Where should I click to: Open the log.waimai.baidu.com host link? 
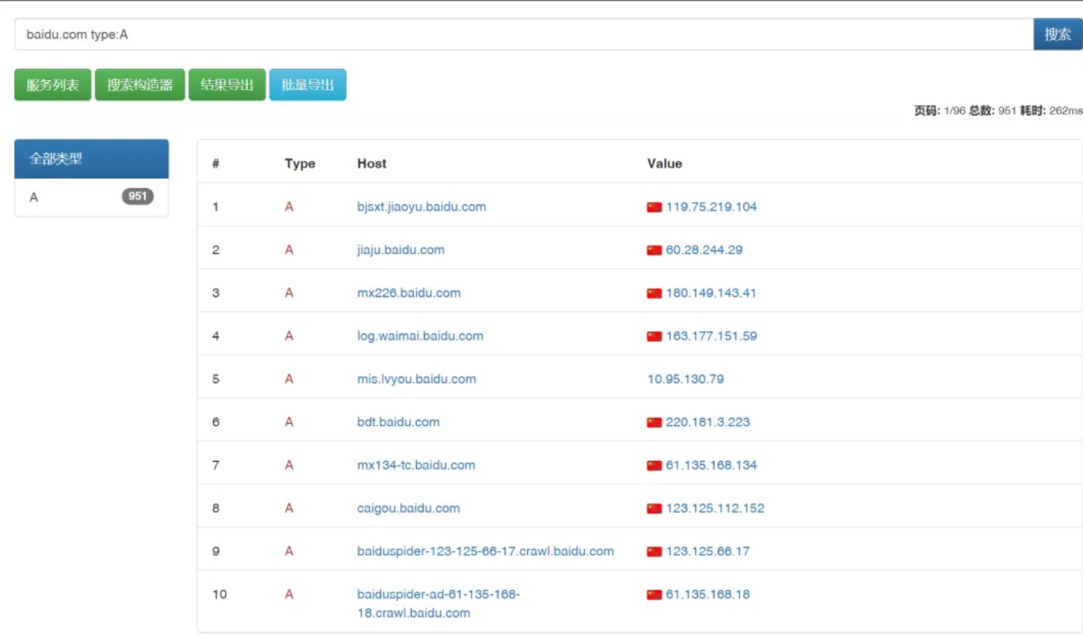(x=420, y=336)
